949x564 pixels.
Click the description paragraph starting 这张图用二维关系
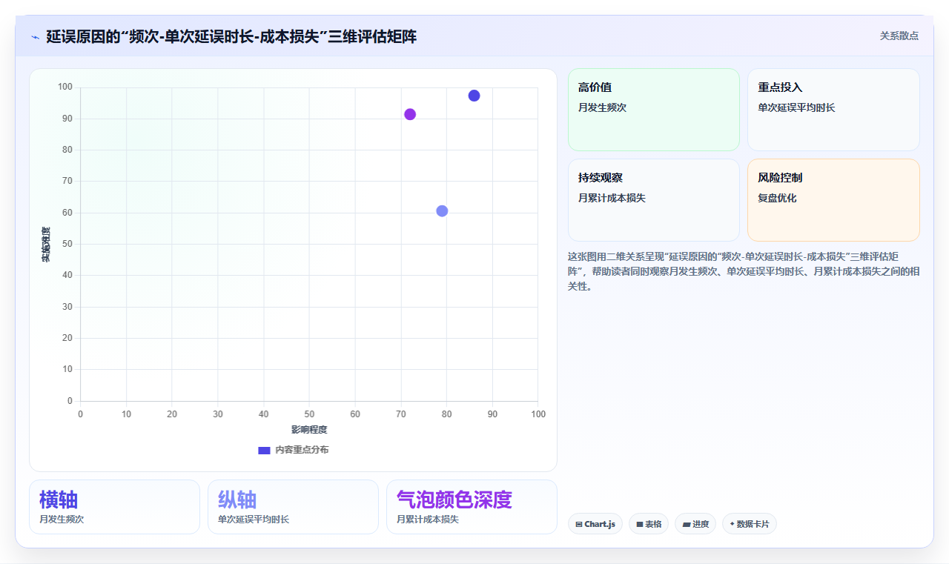point(744,271)
